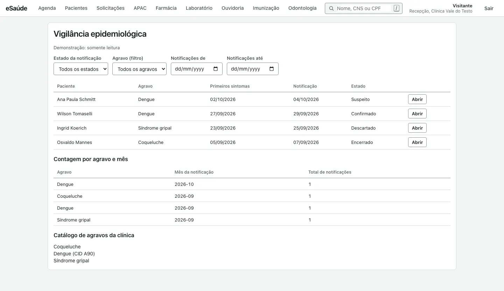The width and height of the screenshot is (504, 291).
Task: Click the Notificações até date field
Action: pos(253,69)
